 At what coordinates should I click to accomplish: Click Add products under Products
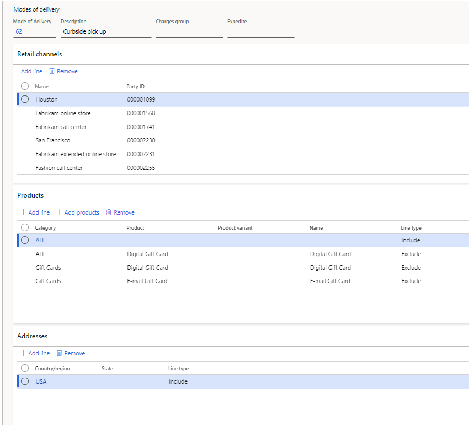click(81, 212)
